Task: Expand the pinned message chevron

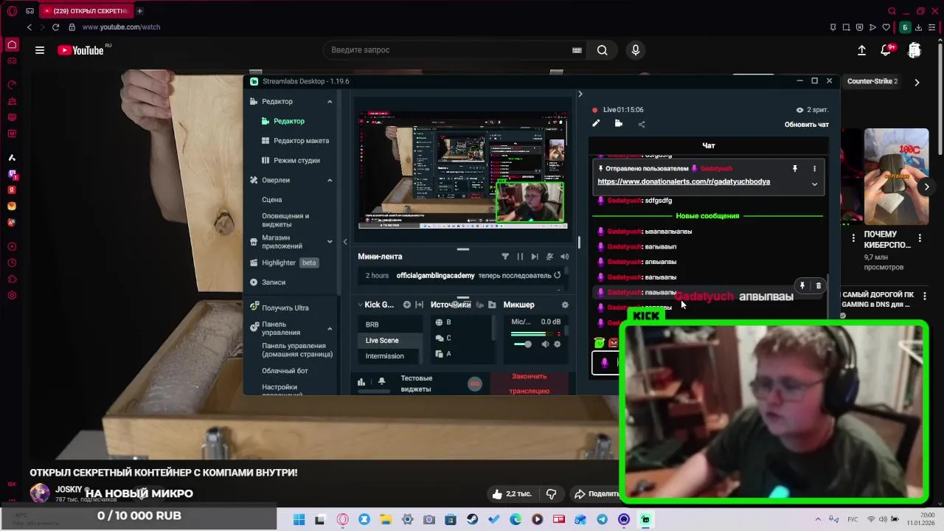Action: click(814, 184)
